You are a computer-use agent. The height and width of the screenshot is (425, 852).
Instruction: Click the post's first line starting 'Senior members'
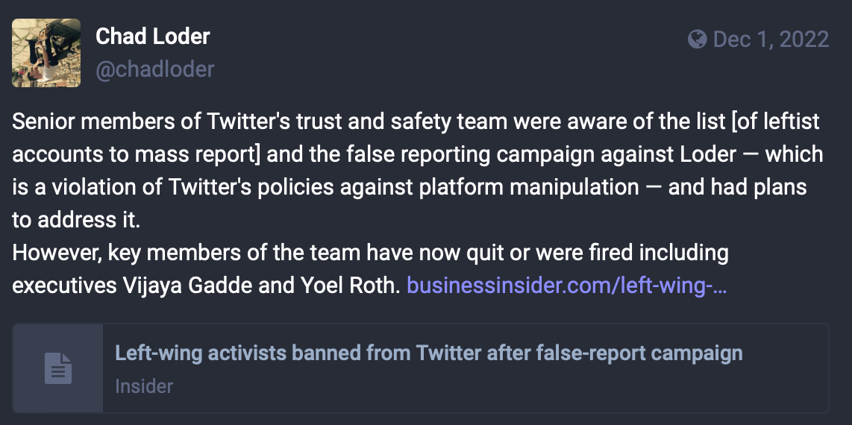[x=415, y=122]
